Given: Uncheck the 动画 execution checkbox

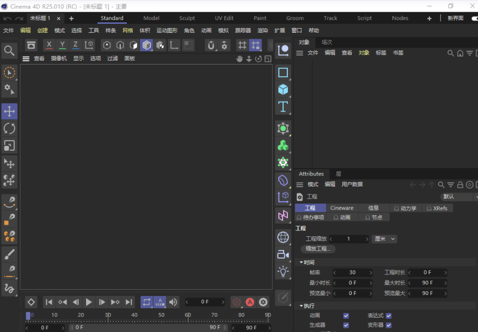Looking at the screenshot, I should click(x=346, y=316).
